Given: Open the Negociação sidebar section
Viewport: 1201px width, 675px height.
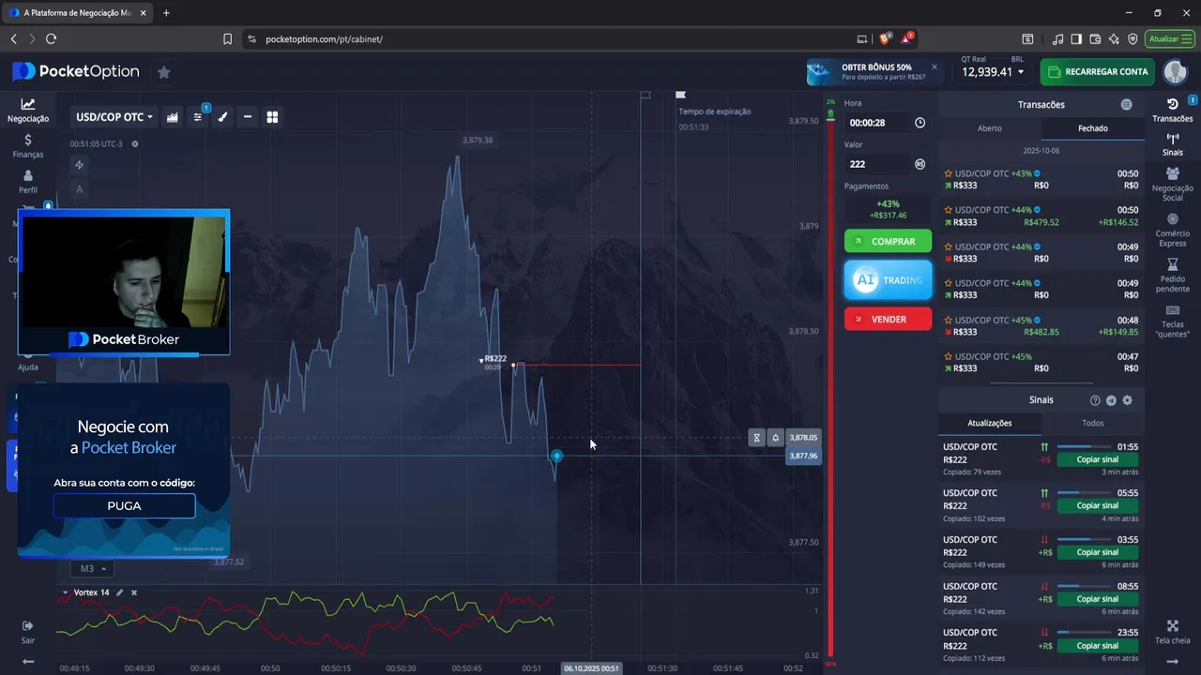Looking at the screenshot, I should (x=28, y=111).
